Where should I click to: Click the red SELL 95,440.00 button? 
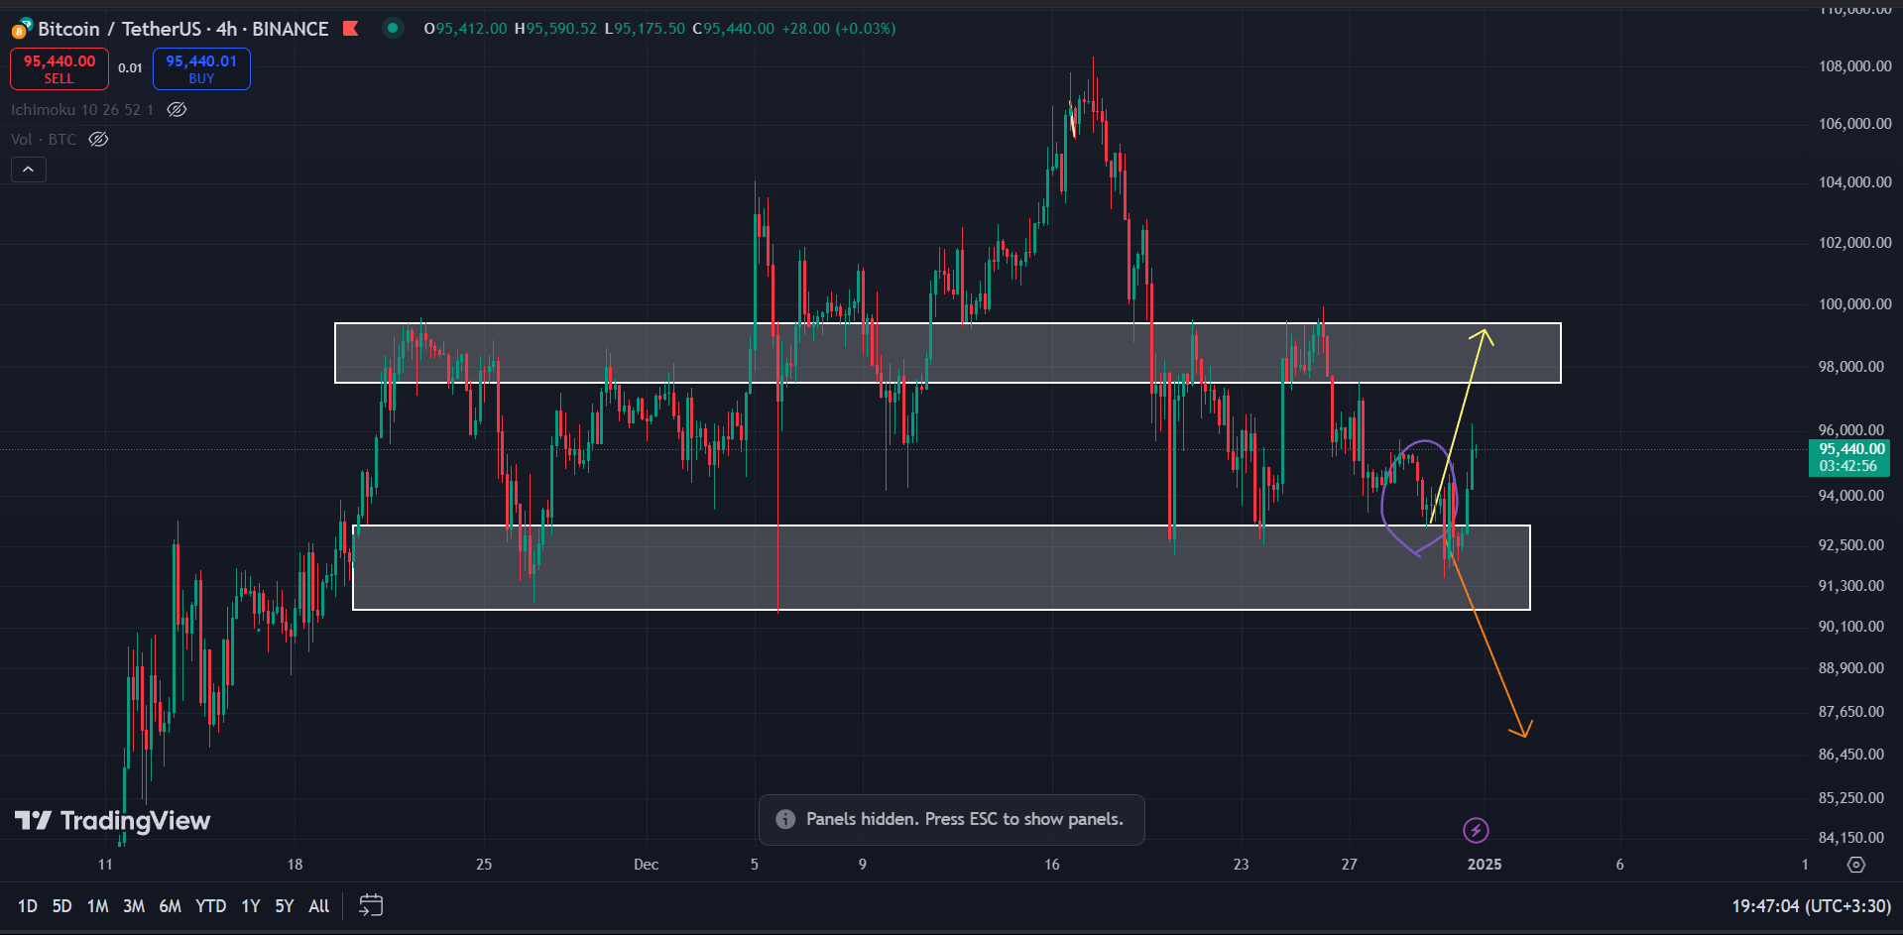pos(59,68)
